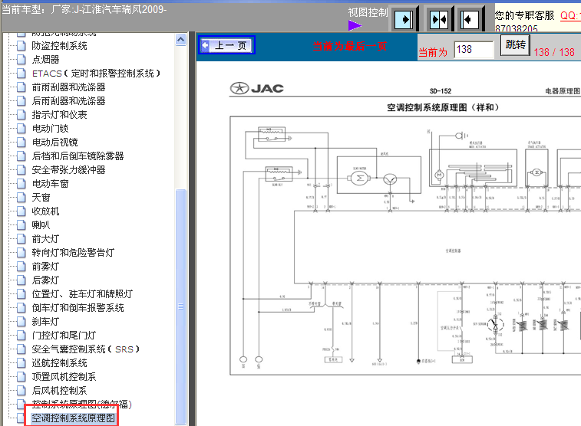Click document icon beside 后雾灯

21,280
